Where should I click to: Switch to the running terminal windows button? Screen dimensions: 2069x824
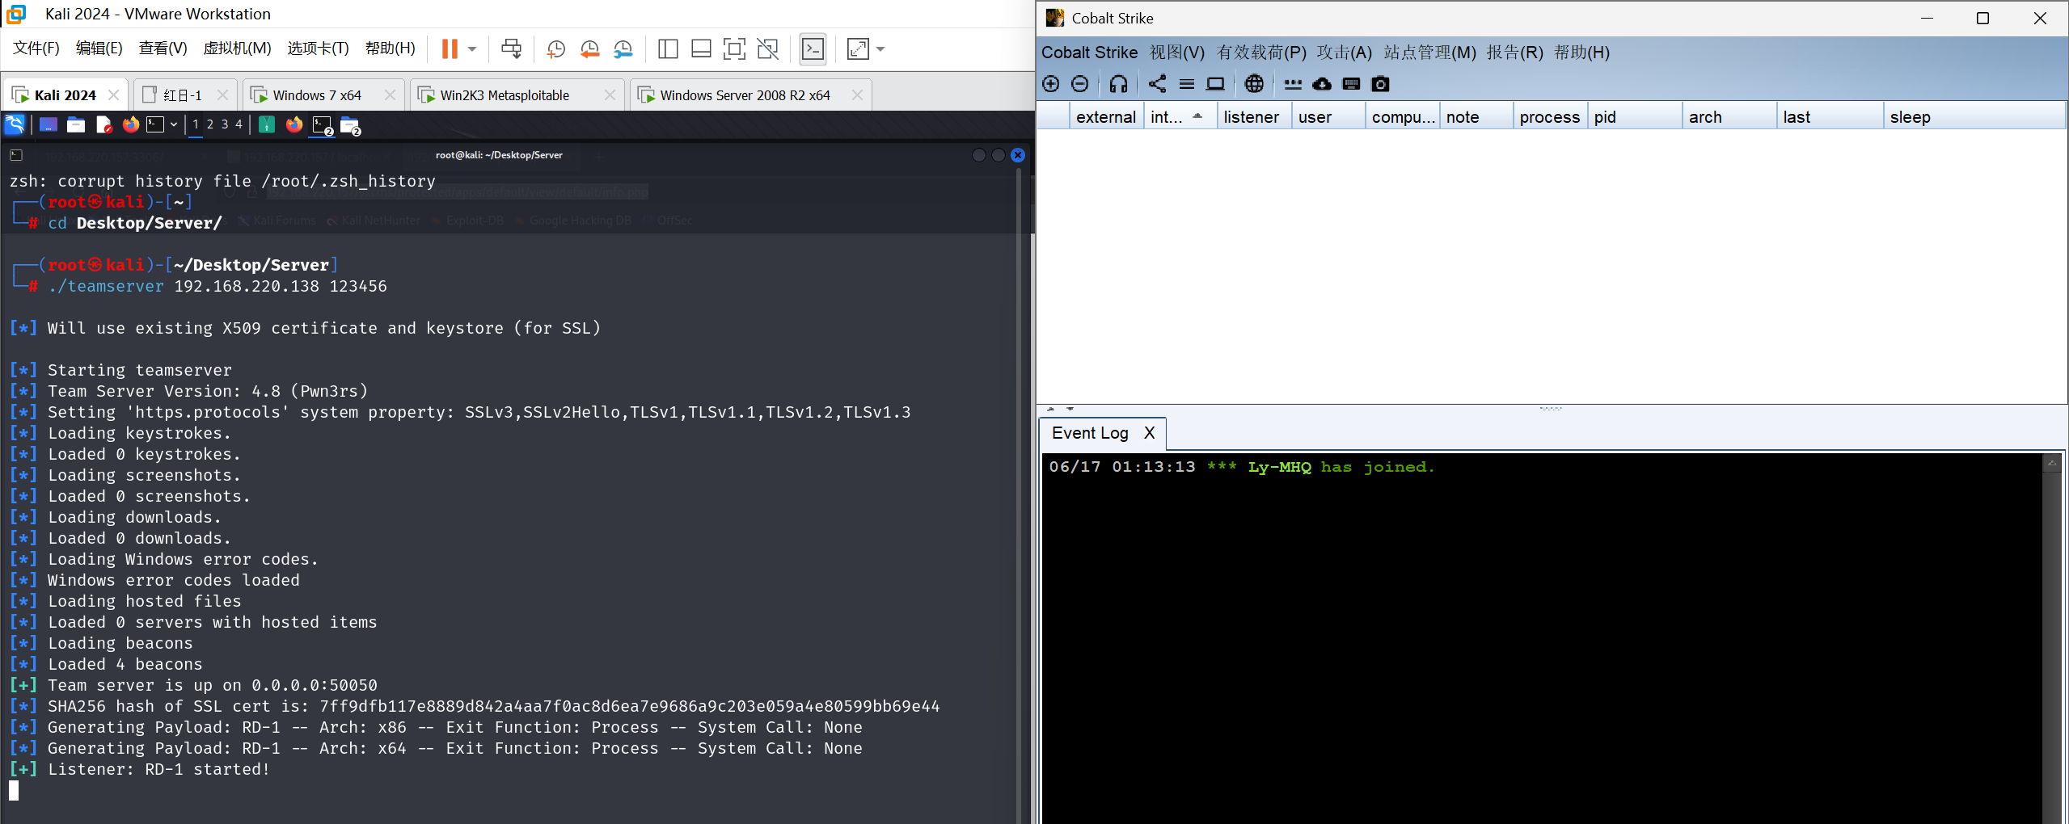tap(323, 125)
